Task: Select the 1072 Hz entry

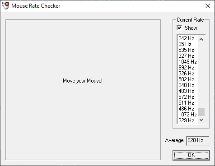Action: click(x=188, y=115)
